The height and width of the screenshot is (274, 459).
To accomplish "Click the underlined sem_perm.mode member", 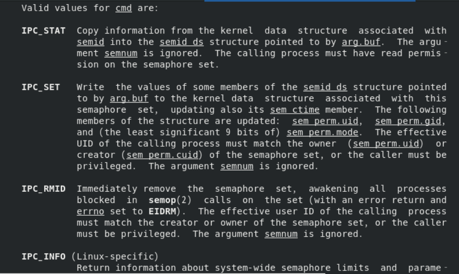I will click(323, 132).
